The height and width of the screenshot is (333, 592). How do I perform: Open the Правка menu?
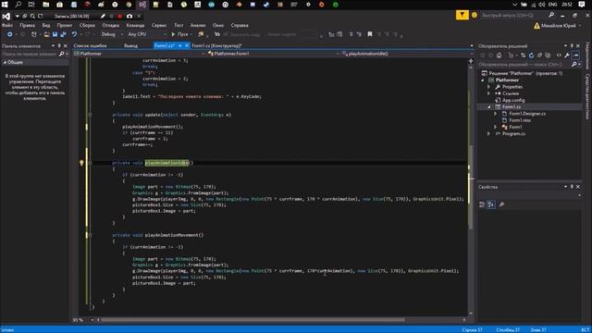tap(27, 25)
